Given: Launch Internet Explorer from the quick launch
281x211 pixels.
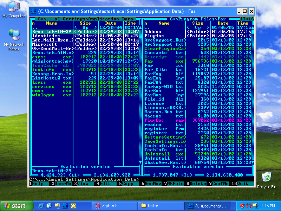Looking at the screenshot, I should 41,206.
